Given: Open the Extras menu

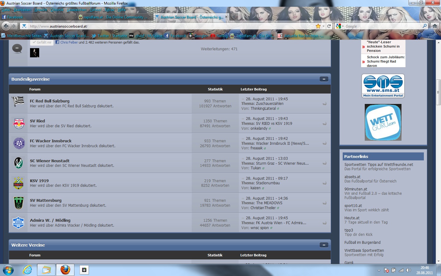Looking at the screenshot, I should pyautogui.click(x=109, y=10).
